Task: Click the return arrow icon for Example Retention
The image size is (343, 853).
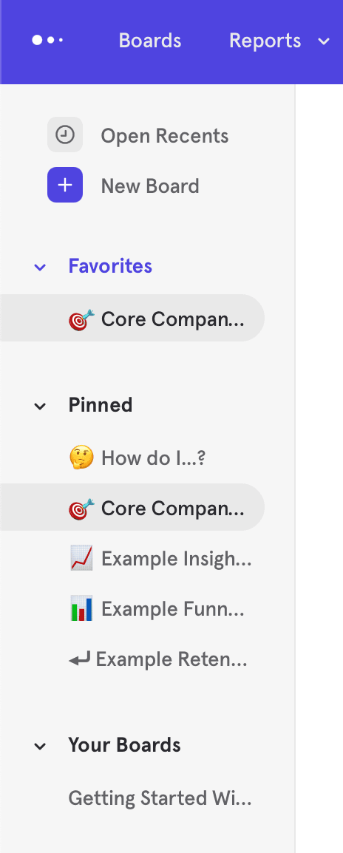Action: pos(80,660)
